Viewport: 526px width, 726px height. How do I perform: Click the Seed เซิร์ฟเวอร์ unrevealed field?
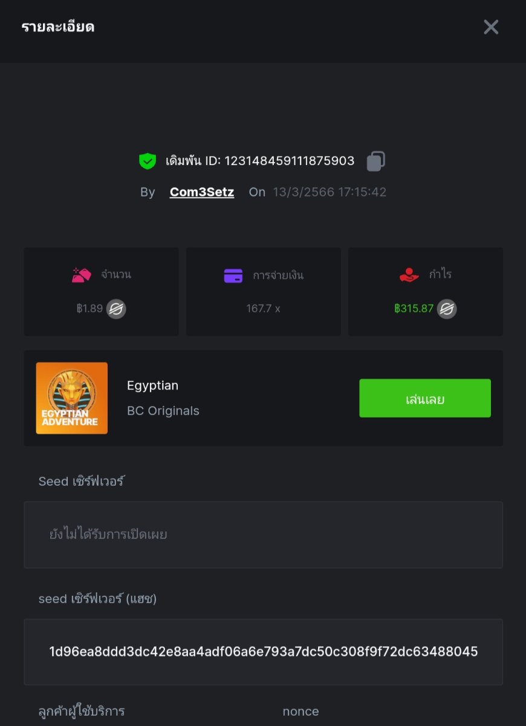coord(263,535)
